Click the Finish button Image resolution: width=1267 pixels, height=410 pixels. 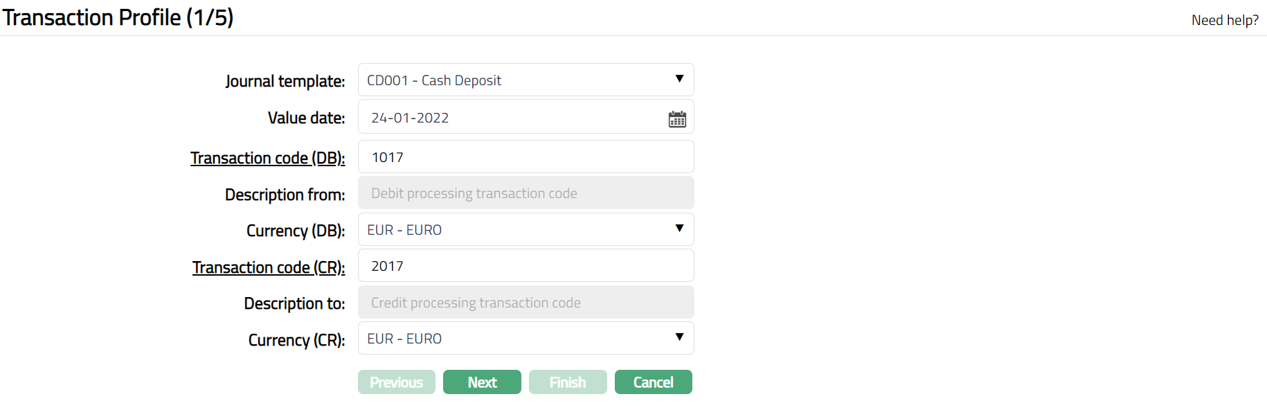point(567,382)
